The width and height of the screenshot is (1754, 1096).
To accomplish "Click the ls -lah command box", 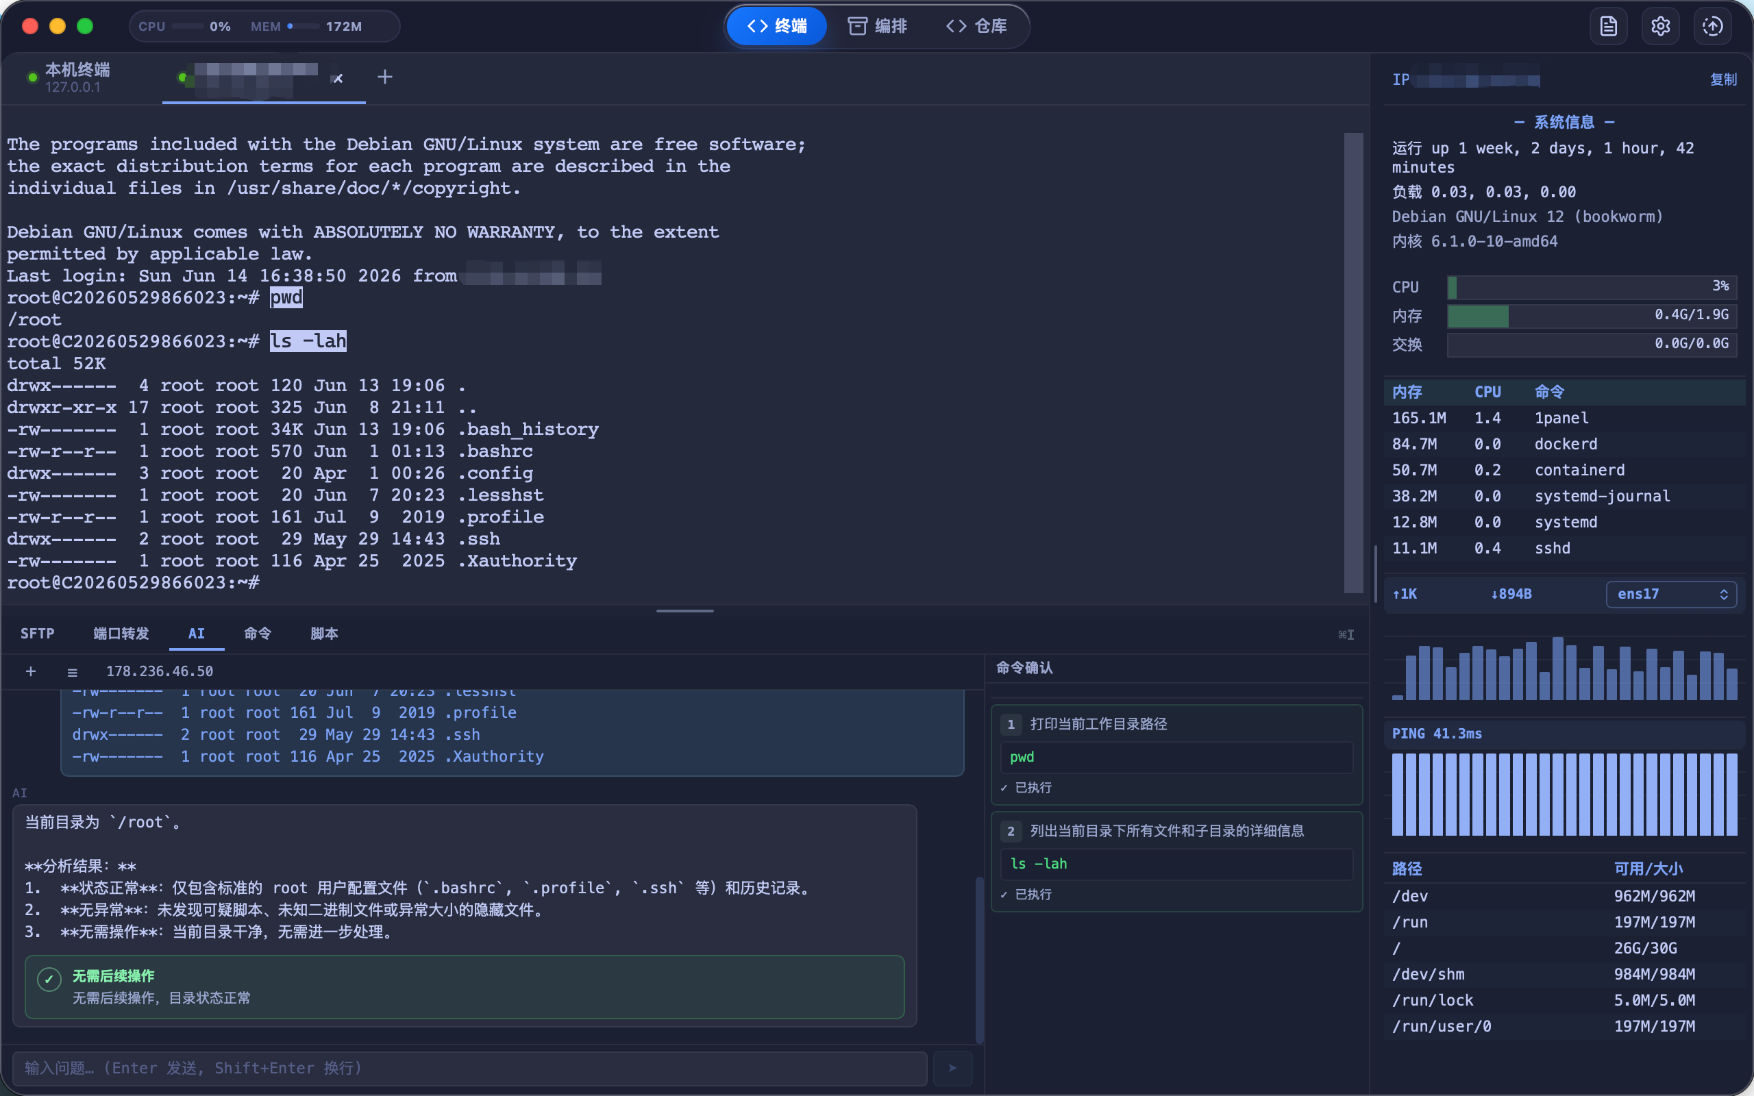I will 1176,864.
